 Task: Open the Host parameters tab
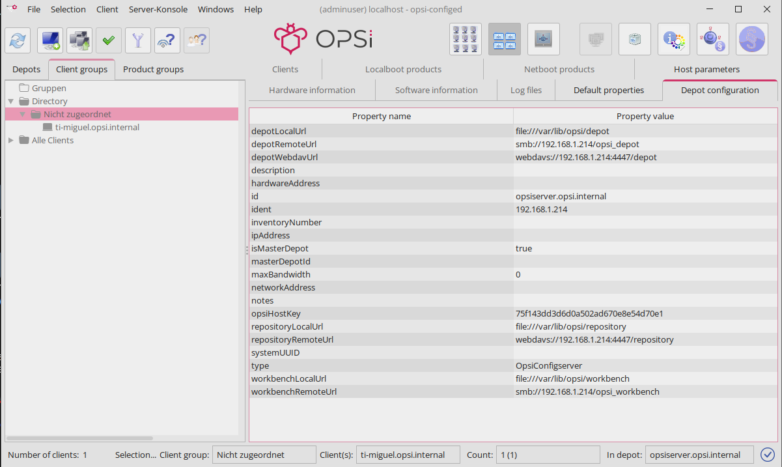(706, 69)
